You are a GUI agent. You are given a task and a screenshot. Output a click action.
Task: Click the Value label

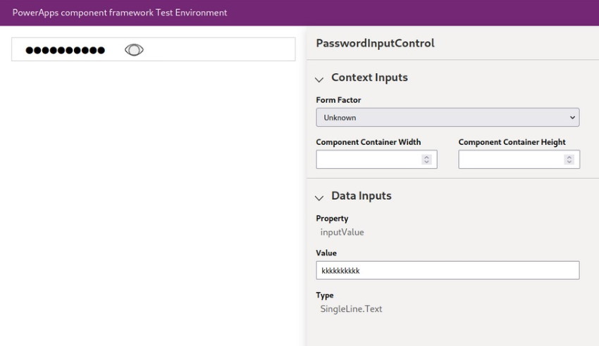326,253
